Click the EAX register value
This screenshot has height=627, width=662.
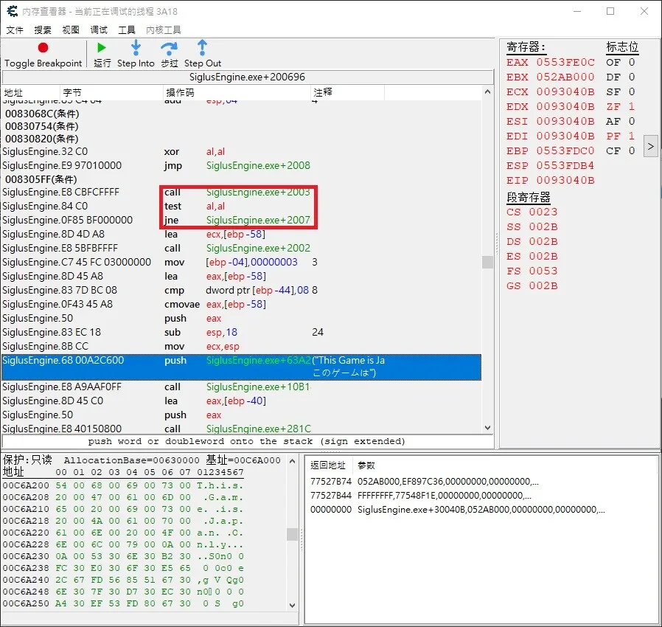565,62
